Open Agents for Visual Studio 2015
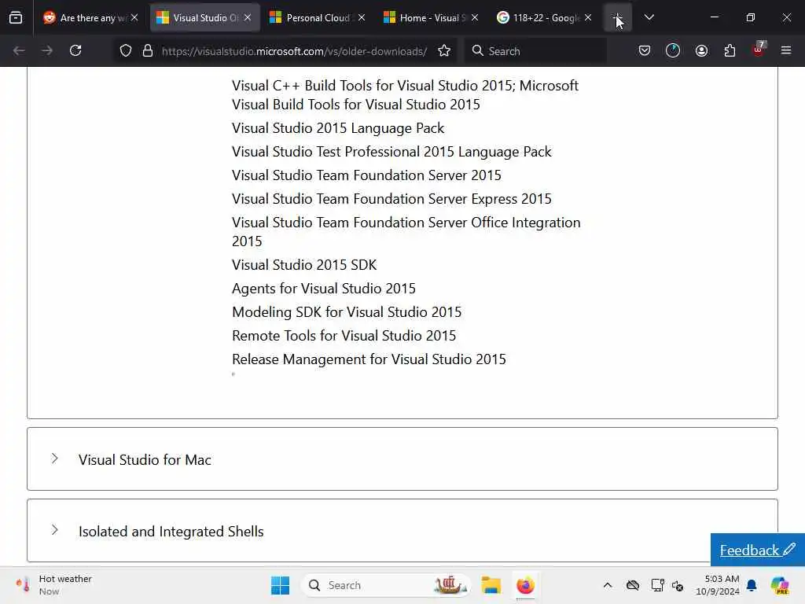Viewport: 805px width, 604px height. 323,288
